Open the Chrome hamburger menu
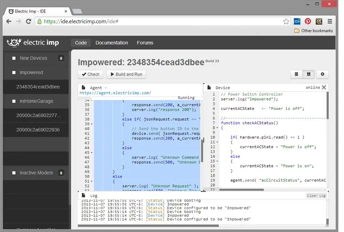 click(x=330, y=21)
